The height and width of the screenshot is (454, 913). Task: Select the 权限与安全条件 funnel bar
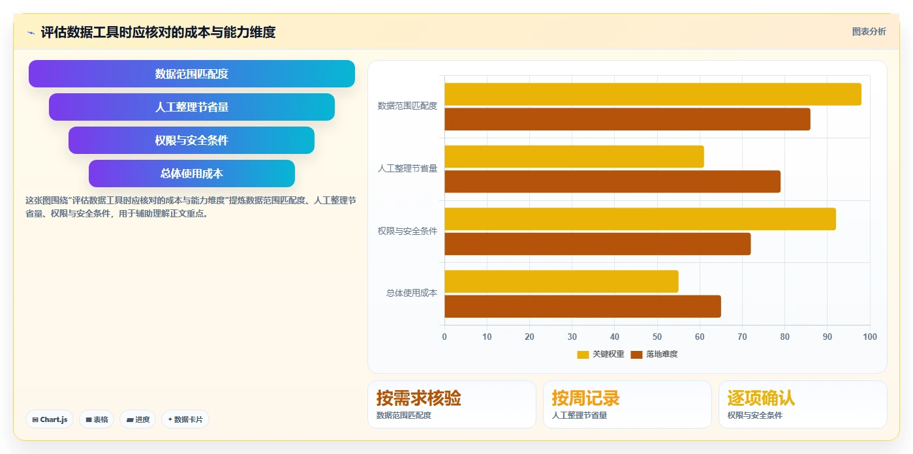[192, 140]
